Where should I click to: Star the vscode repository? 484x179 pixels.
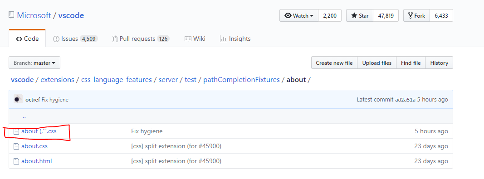click(x=360, y=16)
